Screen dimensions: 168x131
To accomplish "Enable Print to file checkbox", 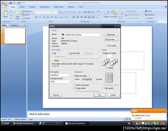I will (x=106, y=46).
